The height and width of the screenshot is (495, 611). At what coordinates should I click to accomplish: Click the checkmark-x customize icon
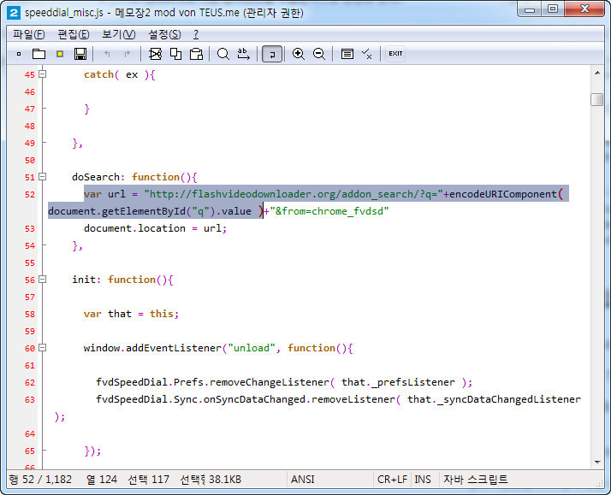[x=366, y=54]
